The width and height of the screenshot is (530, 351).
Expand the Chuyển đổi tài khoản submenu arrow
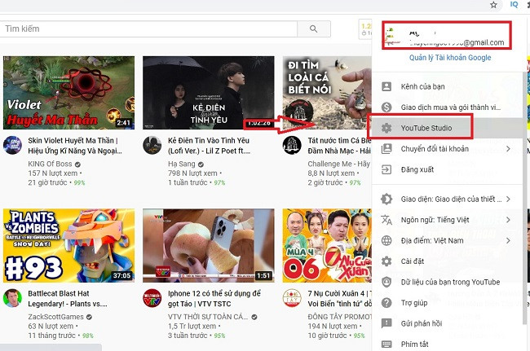[508, 149]
